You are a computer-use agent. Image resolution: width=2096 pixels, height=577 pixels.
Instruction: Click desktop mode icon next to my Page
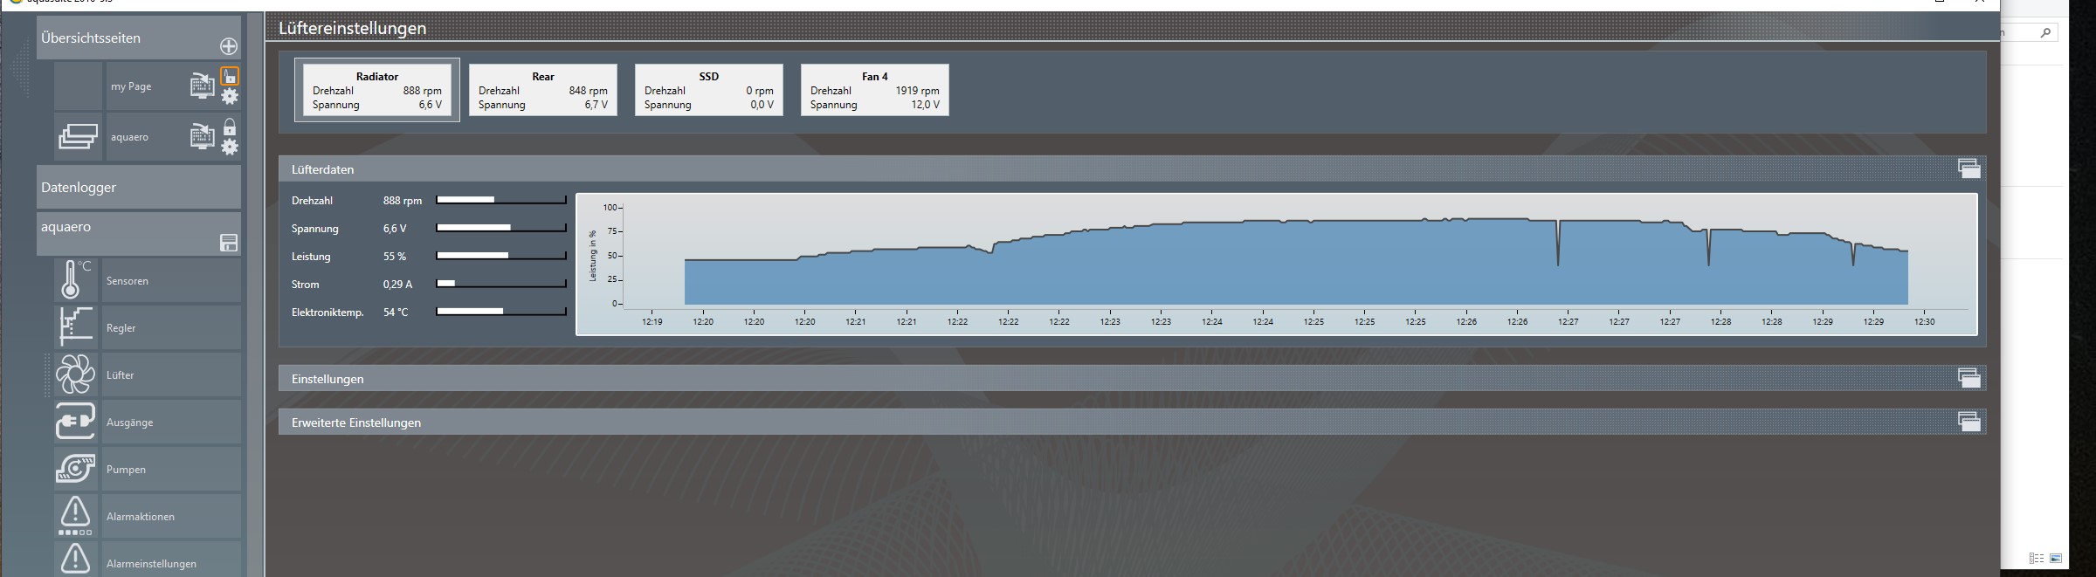pyautogui.click(x=202, y=86)
